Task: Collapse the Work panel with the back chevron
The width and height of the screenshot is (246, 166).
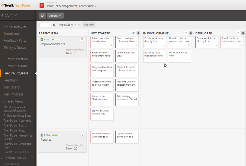Action: (3, 15)
